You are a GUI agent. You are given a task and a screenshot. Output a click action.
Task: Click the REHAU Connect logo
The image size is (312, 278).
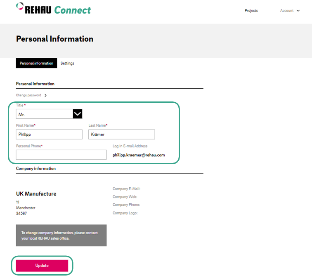click(53, 9)
